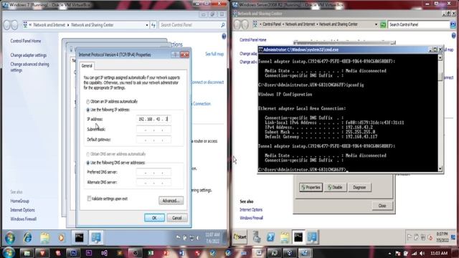The width and height of the screenshot is (459, 258).
Task: Refresh the Windows 7 Control Panel address bar
Action: [x=153, y=25]
